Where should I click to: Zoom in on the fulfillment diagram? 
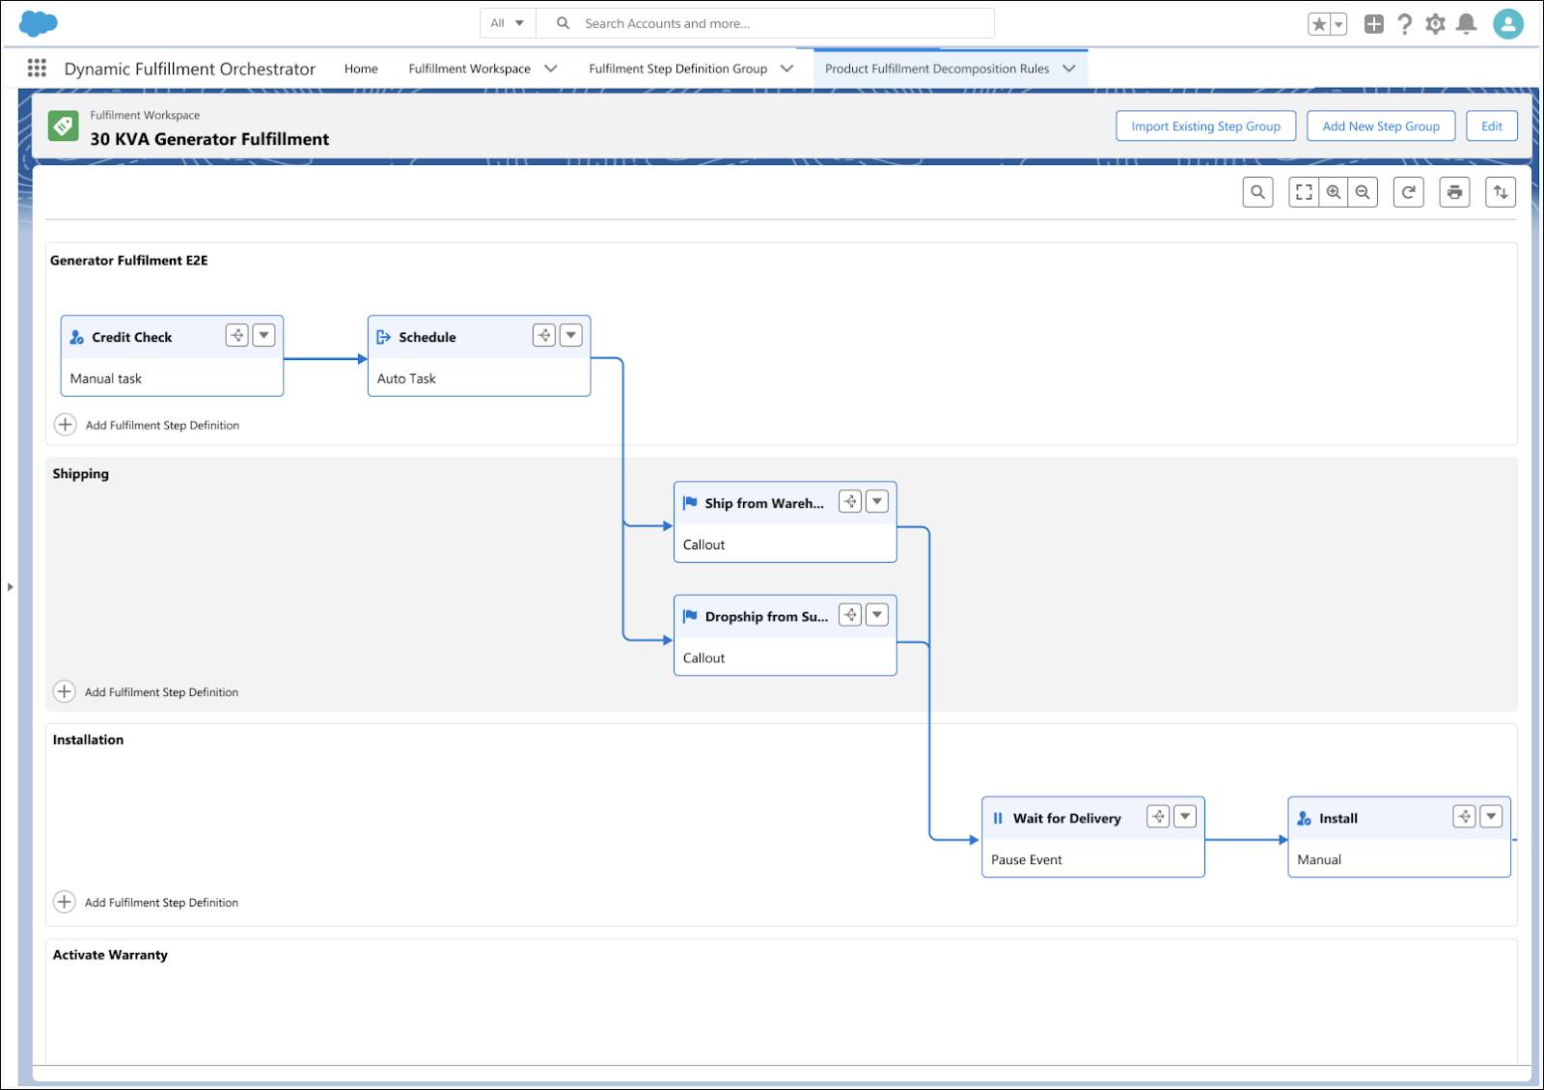point(1333,192)
